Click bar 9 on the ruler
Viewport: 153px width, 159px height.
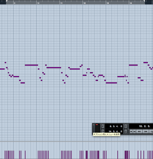click(14, 3)
